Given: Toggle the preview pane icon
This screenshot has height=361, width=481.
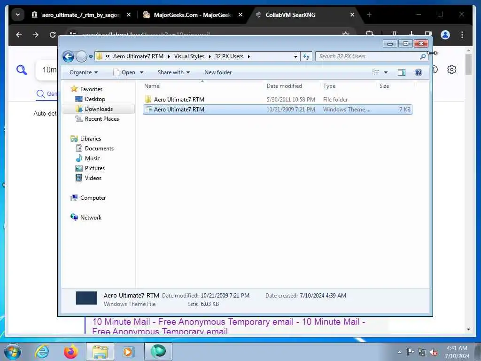Looking at the screenshot, I should (x=401, y=72).
